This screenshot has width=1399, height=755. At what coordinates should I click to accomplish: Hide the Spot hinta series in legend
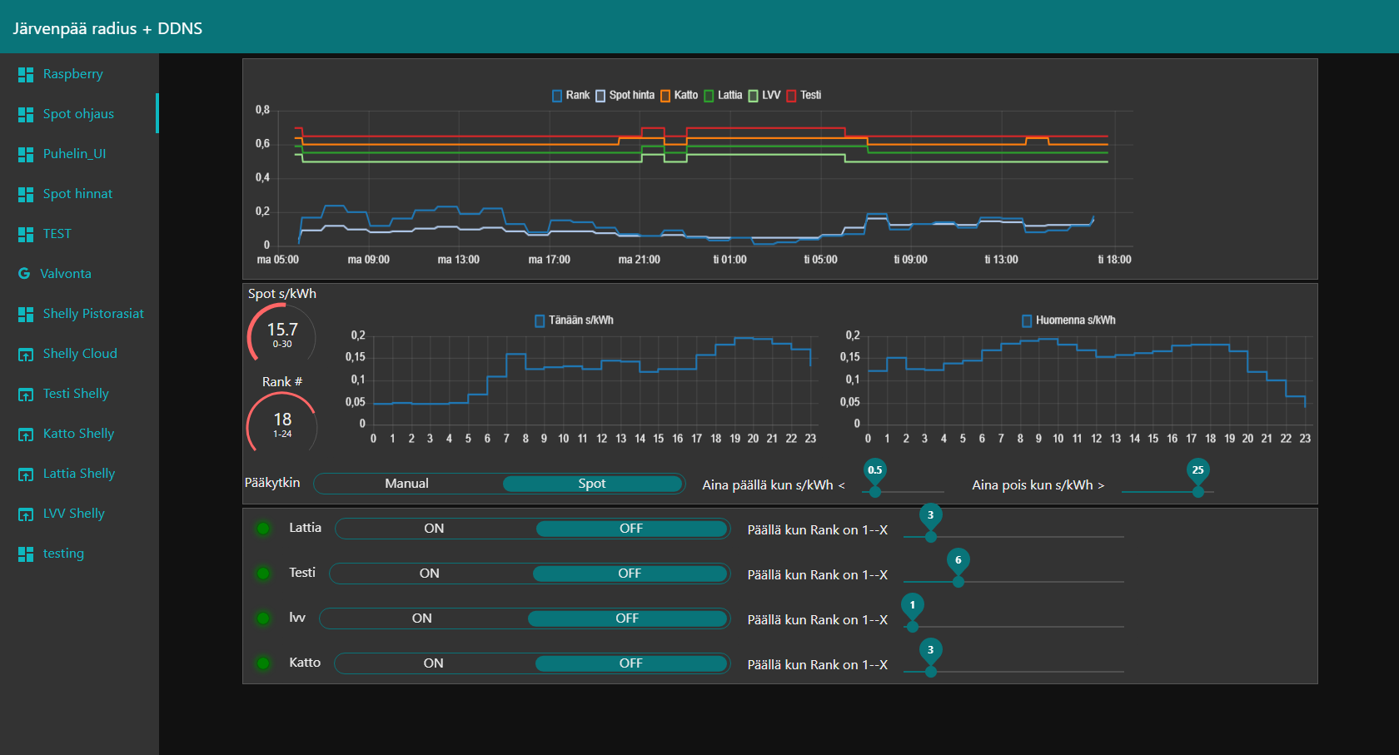point(625,96)
